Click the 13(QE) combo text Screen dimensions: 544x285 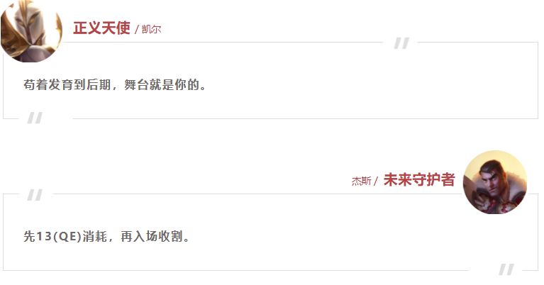(59, 237)
